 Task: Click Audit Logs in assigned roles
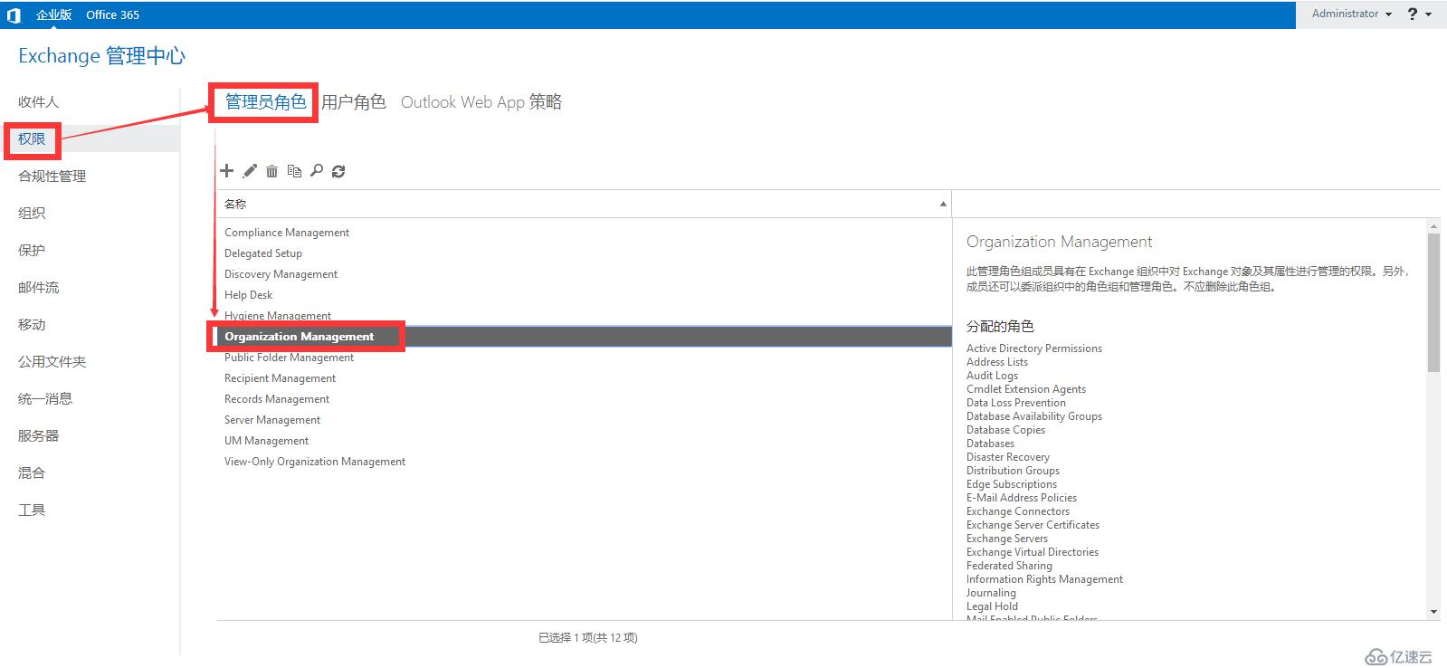click(x=992, y=376)
